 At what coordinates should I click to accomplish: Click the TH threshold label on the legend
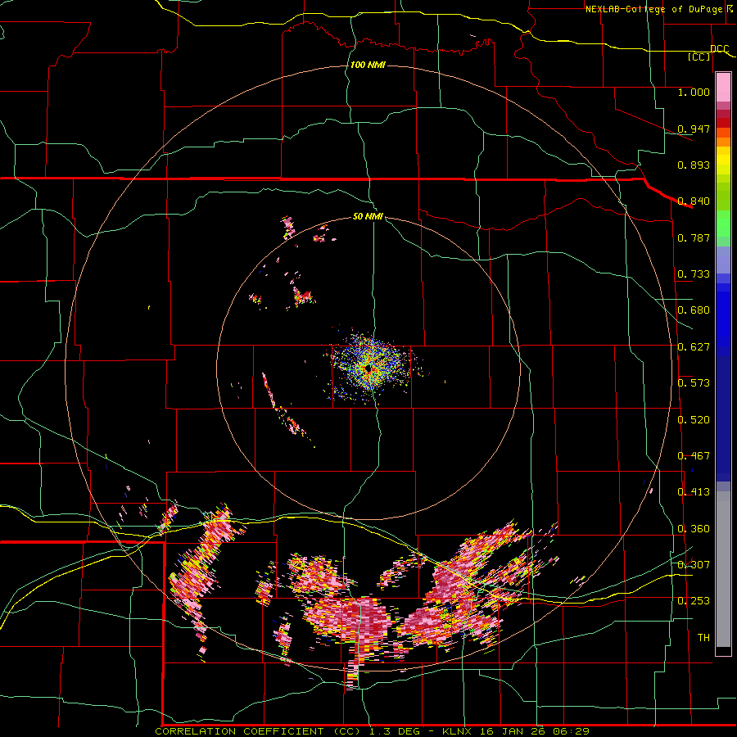click(703, 638)
